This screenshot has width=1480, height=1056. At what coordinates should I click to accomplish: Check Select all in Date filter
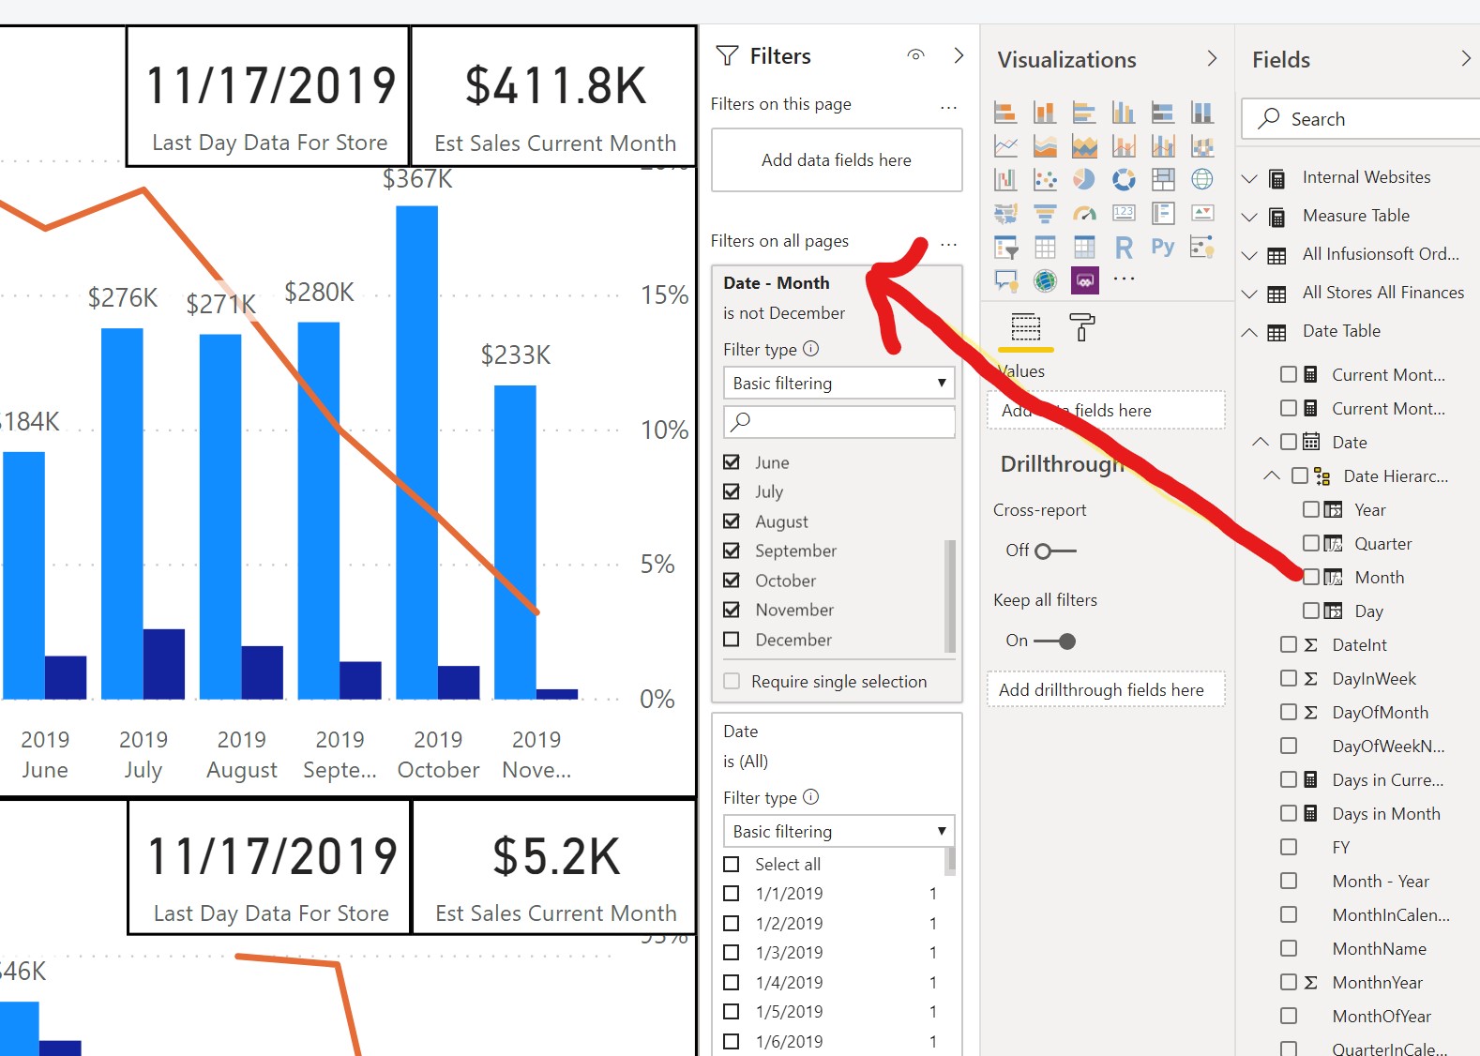tap(732, 865)
